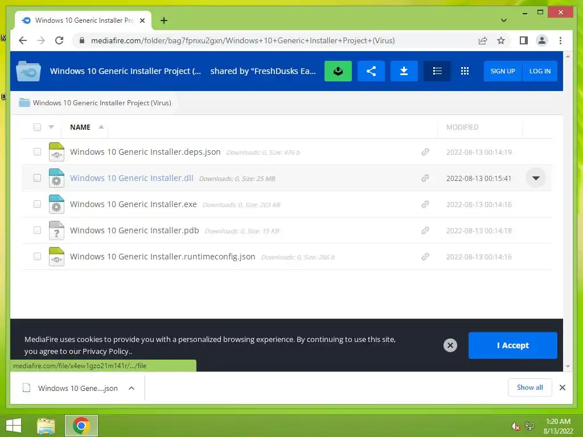Click the green save-to-MediaFire icon
This screenshot has width=583, height=437.
point(338,71)
